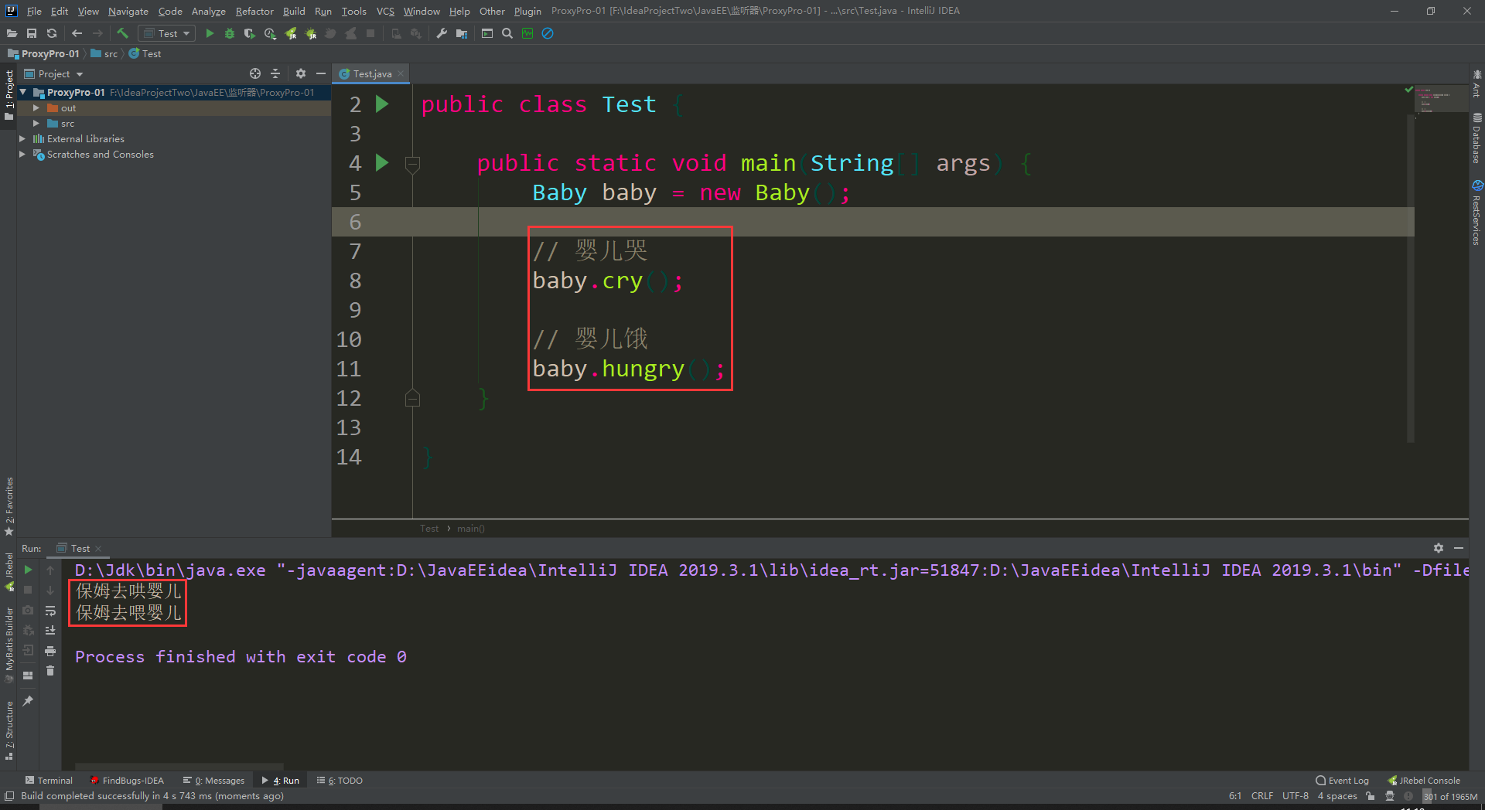Start debugging with the green bug icon

pos(230,33)
